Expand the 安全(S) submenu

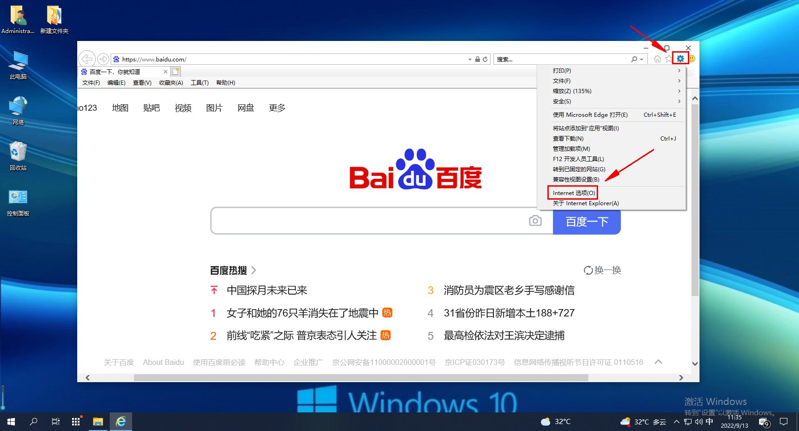tap(679, 101)
